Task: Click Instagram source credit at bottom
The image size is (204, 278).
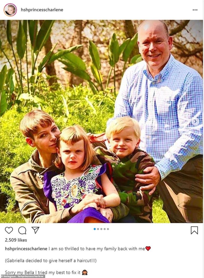Action: coord(23,276)
